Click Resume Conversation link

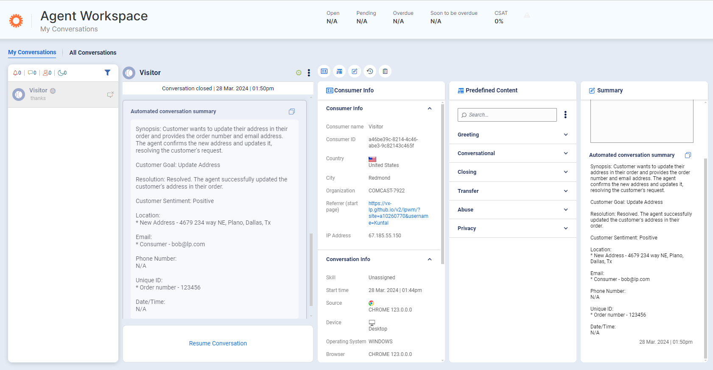pyautogui.click(x=218, y=343)
